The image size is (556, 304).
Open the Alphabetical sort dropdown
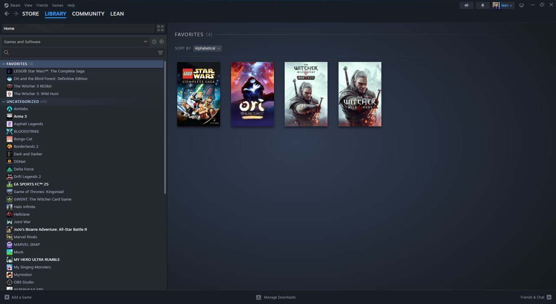[x=207, y=48]
